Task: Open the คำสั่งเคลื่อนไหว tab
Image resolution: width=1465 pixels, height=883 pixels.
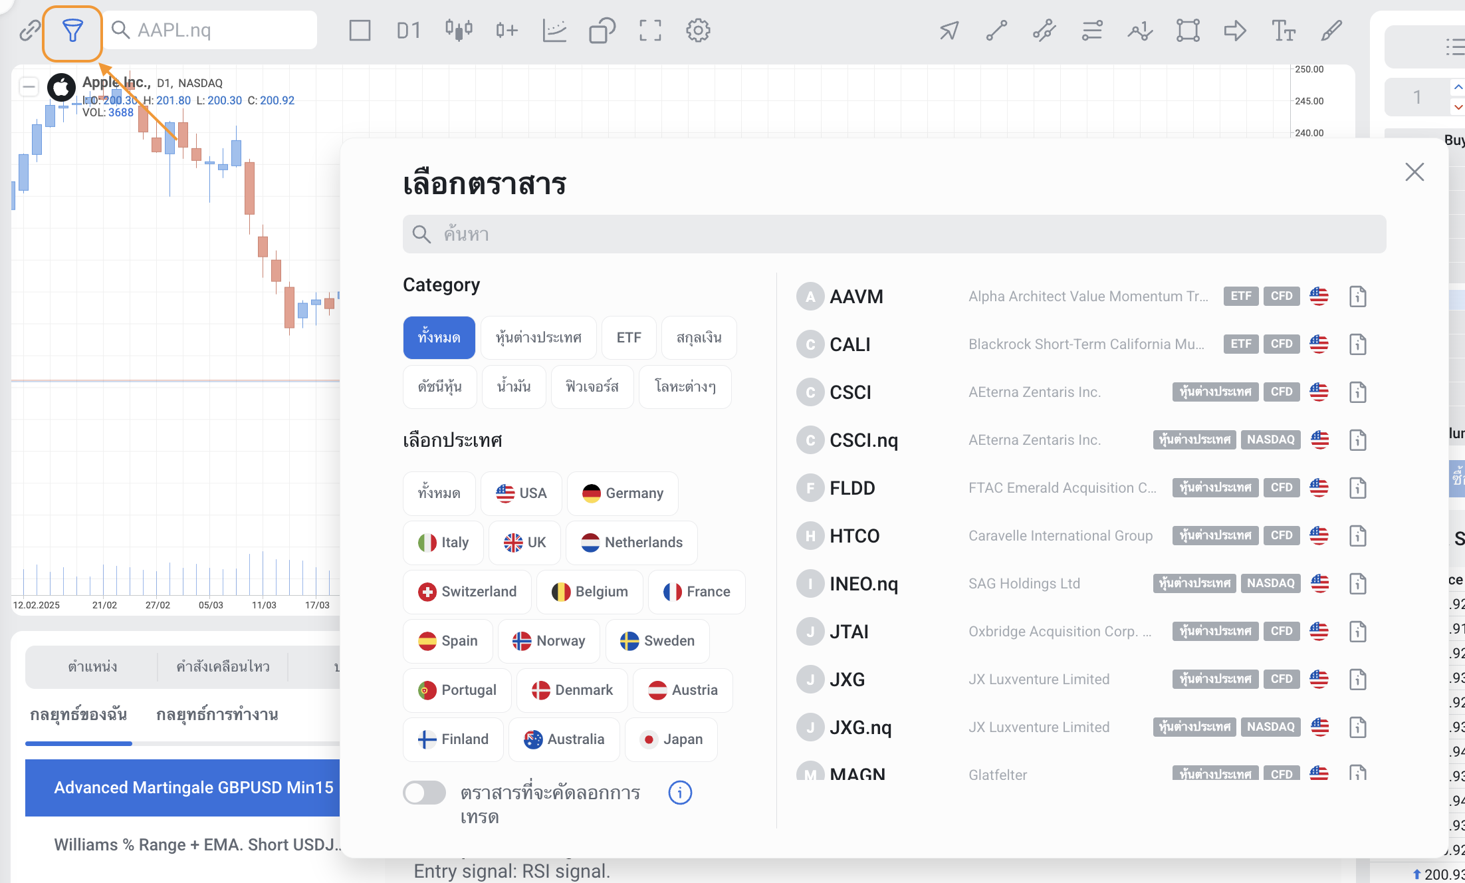Action: (223, 666)
